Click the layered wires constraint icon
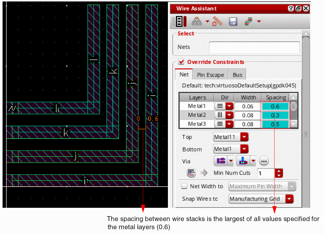The width and height of the screenshot is (324, 234). 249,21
